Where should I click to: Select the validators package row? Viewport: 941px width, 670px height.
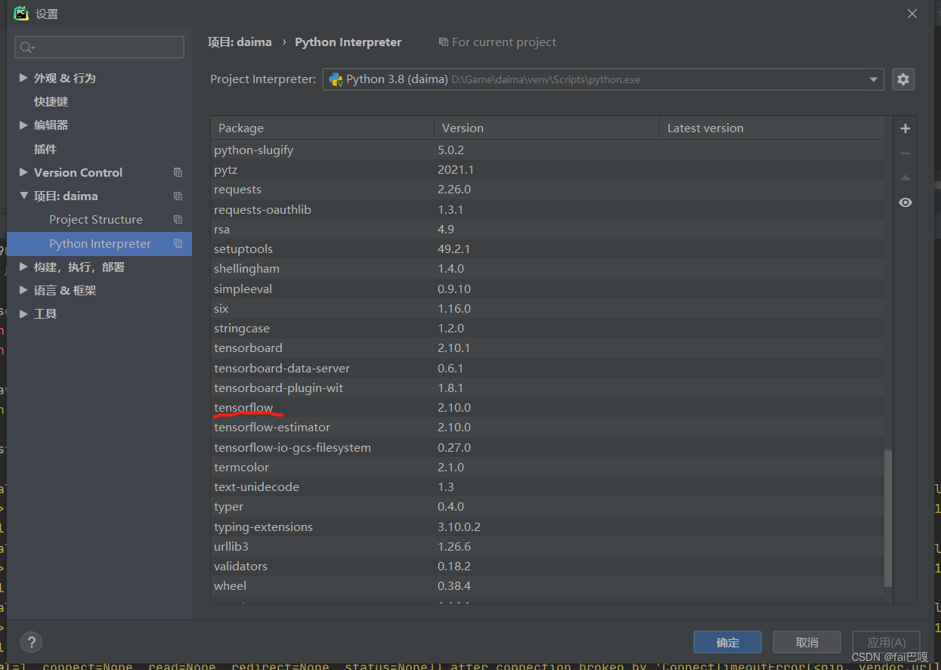(x=547, y=566)
